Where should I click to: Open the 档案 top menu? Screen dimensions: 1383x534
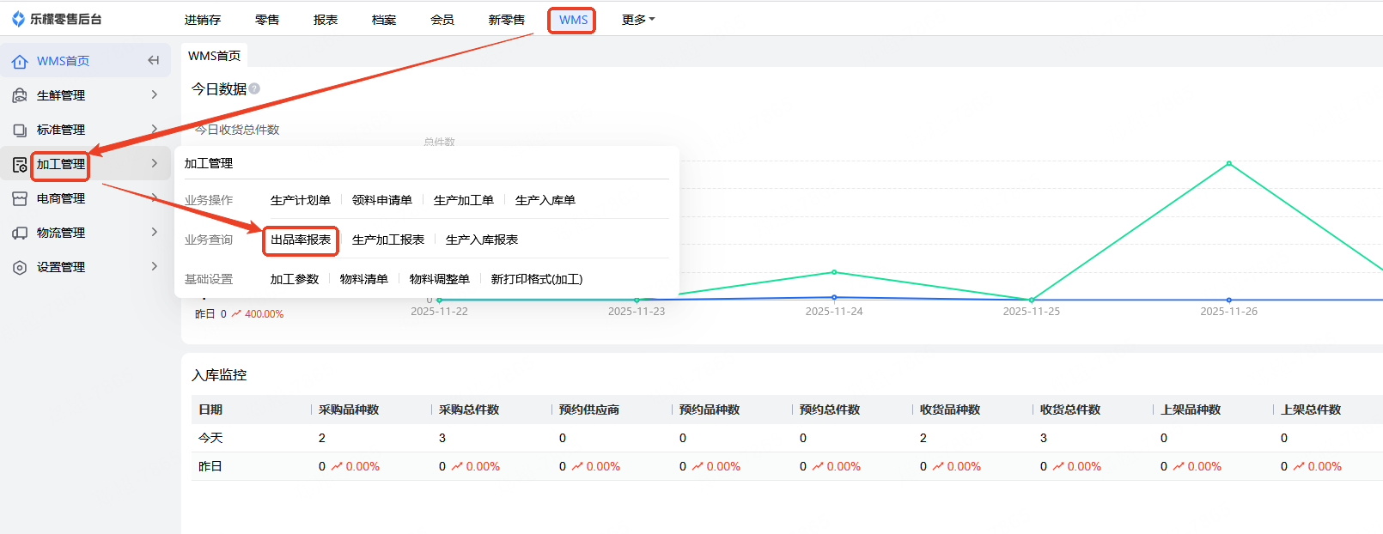tap(384, 20)
